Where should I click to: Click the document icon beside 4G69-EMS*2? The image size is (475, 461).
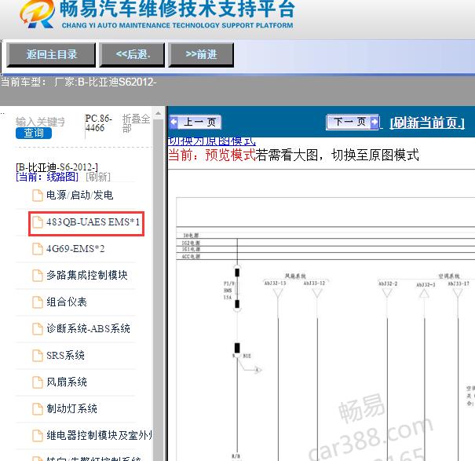pyautogui.click(x=38, y=249)
